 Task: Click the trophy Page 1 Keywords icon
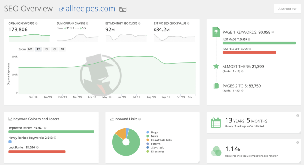[216, 32]
